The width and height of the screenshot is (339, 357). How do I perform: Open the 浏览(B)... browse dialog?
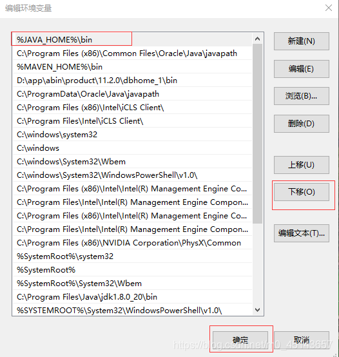tap(301, 96)
